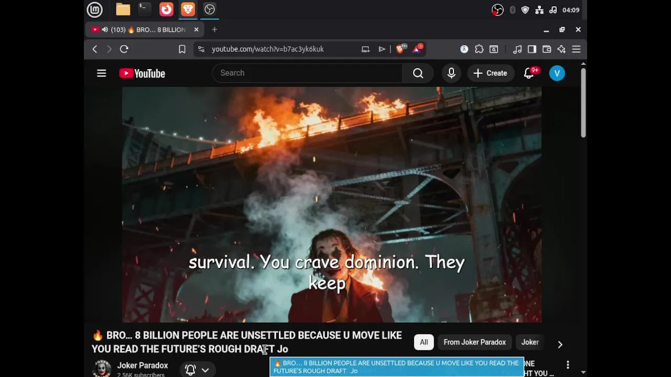This screenshot has width=671, height=377.
Task: Go back to the previous page
Action: point(95,49)
